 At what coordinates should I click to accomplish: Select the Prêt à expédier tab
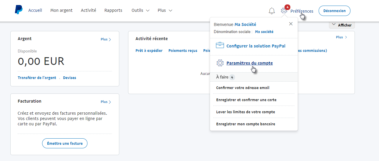click(149, 51)
